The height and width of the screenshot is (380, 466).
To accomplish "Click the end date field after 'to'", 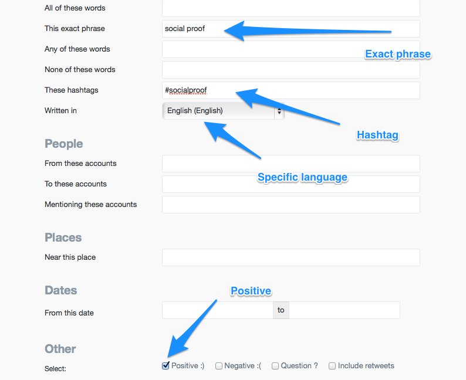I will (x=345, y=310).
